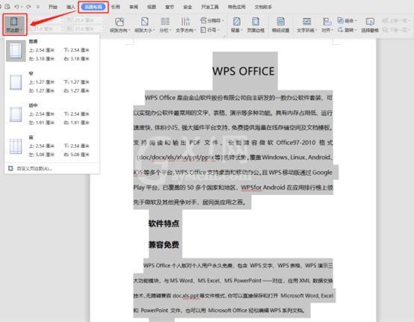Image resolution: width=414 pixels, height=322 pixels.
Task: Expand the 分隔符 dropdown arrow
Action: tap(223, 20)
